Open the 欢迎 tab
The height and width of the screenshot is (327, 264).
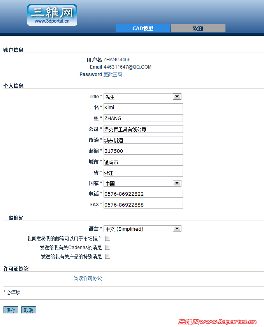(198, 28)
